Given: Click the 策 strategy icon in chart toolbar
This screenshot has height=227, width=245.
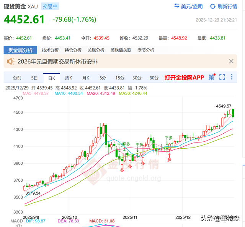Looking at the screenshot, I should coord(211,78).
